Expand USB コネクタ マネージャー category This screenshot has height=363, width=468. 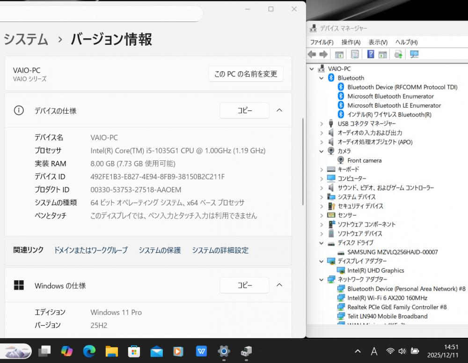322,124
